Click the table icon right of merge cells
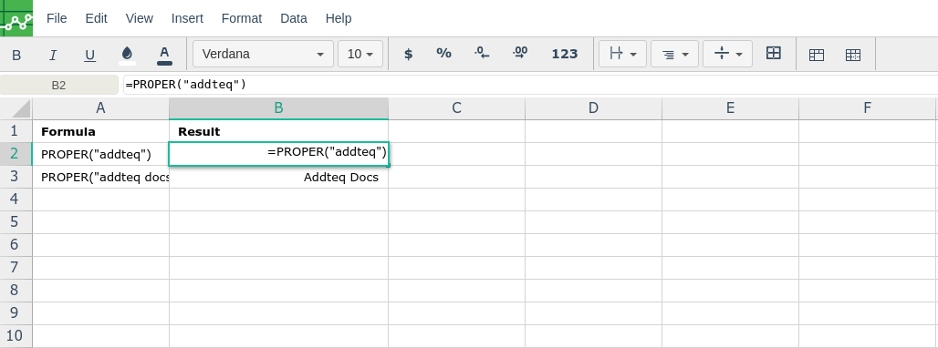938x348 pixels. click(x=817, y=55)
